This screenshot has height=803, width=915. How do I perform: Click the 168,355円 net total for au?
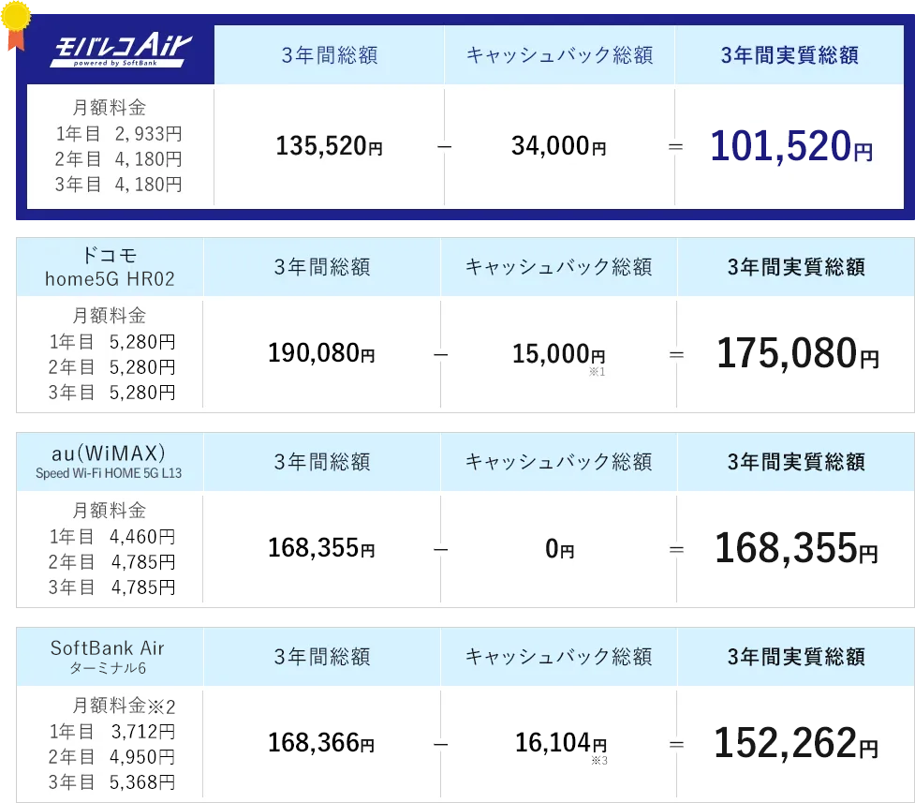(796, 549)
